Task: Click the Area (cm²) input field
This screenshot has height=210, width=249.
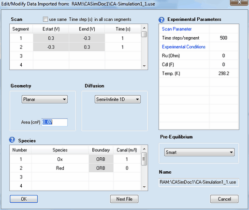Action: click(55, 122)
